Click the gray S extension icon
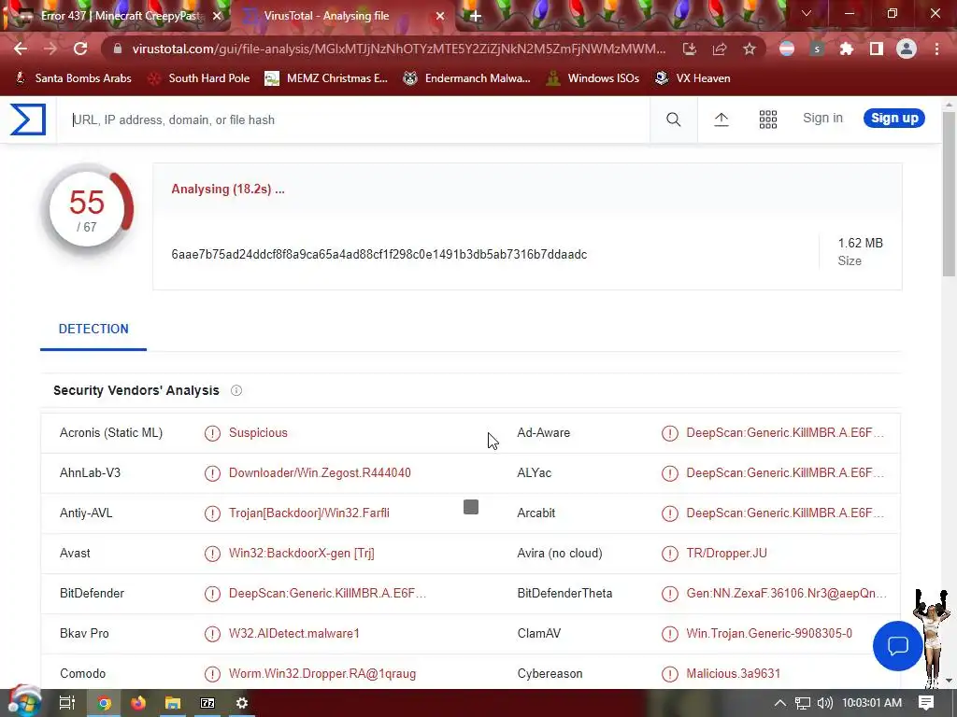Image resolution: width=957 pixels, height=717 pixels. pyautogui.click(x=817, y=49)
